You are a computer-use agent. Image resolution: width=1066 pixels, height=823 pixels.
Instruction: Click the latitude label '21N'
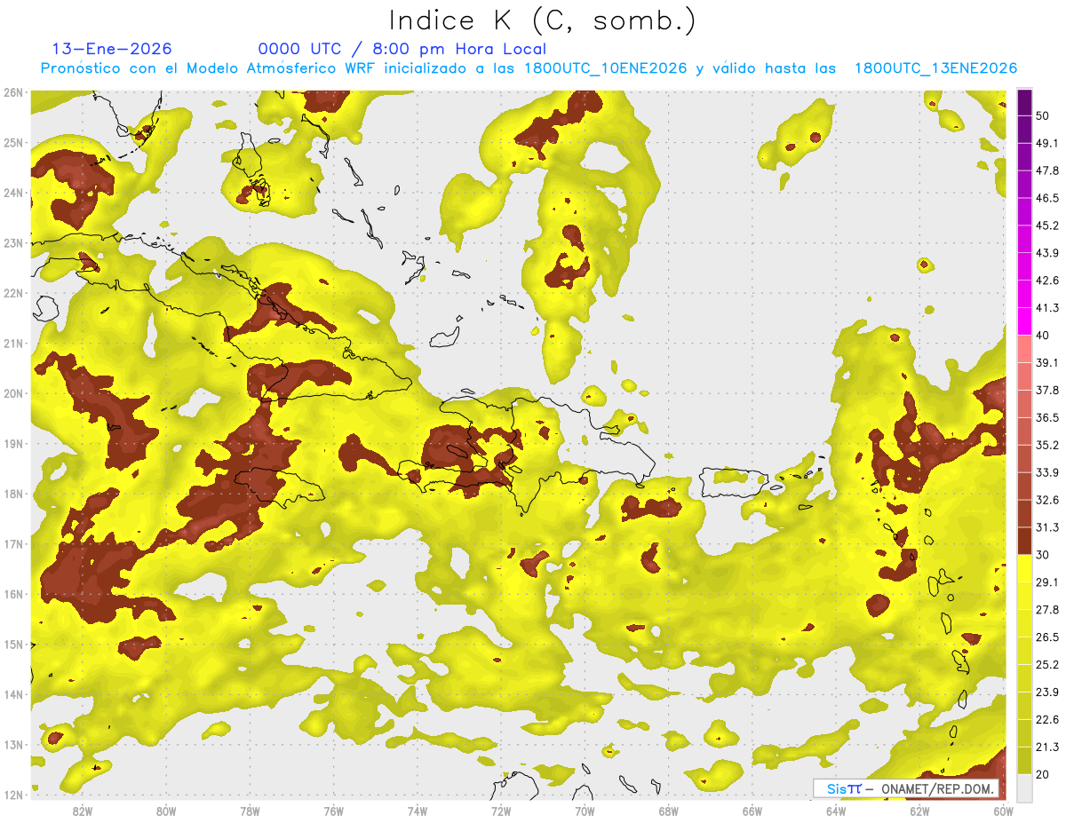(x=13, y=343)
